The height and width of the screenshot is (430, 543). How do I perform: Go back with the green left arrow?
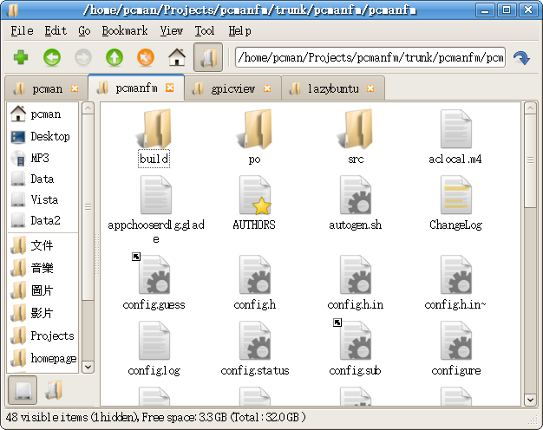coord(52,58)
